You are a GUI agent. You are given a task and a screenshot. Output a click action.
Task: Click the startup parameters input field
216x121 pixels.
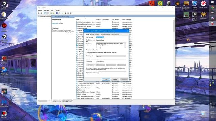point(112,73)
